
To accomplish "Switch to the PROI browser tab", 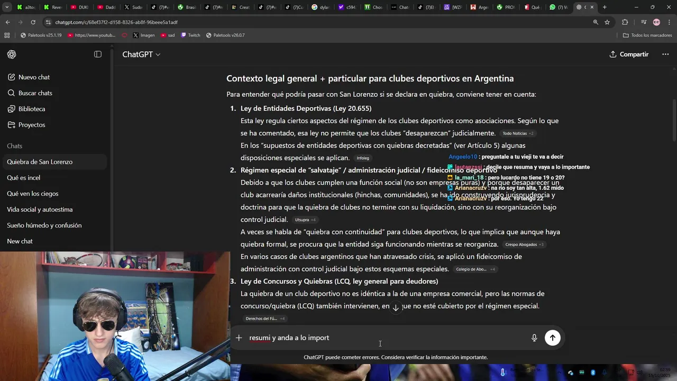I will [506, 7].
